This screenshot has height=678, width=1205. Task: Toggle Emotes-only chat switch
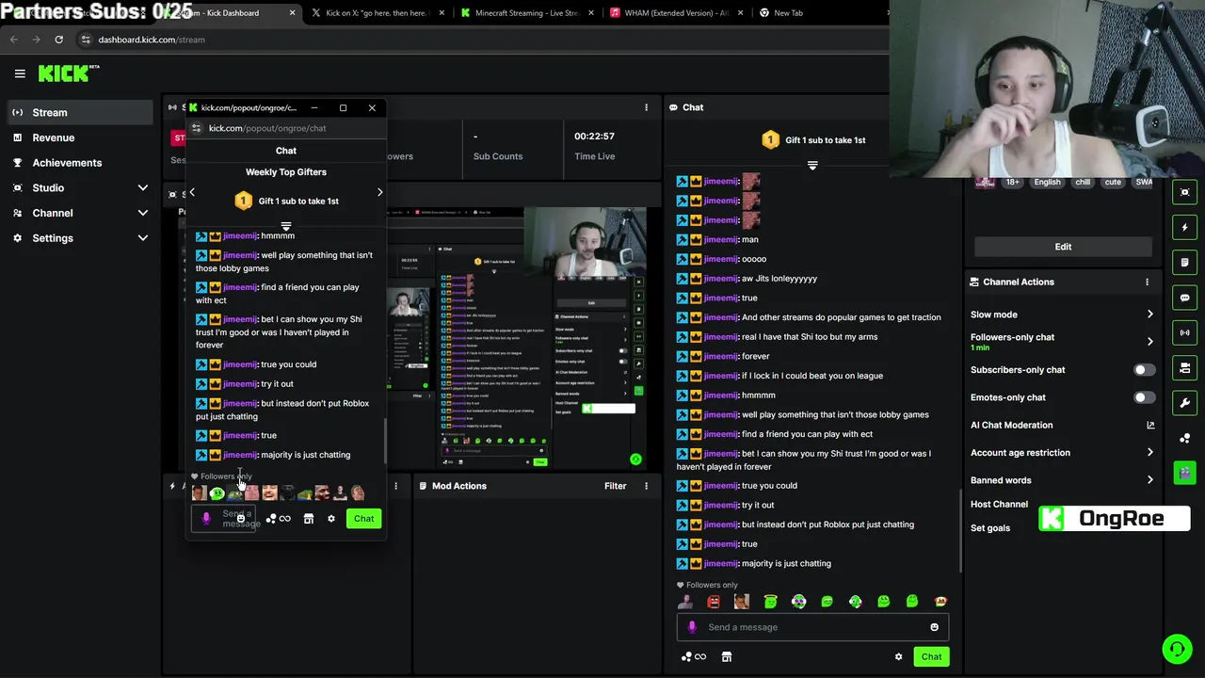1143,397
